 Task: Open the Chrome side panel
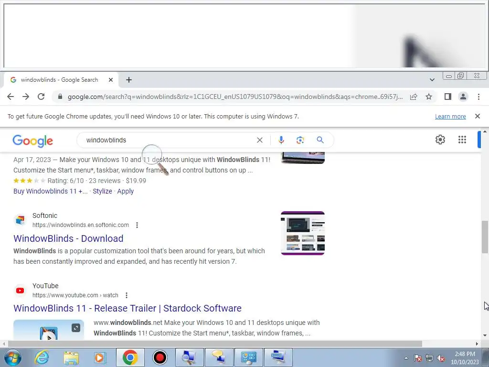pyautogui.click(x=448, y=97)
